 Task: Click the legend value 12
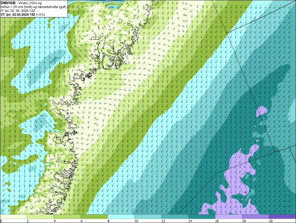click(163, 221)
